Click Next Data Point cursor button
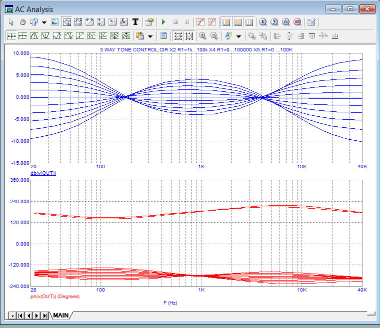The height and width of the screenshot is (328, 380). click(x=11, y=36)
